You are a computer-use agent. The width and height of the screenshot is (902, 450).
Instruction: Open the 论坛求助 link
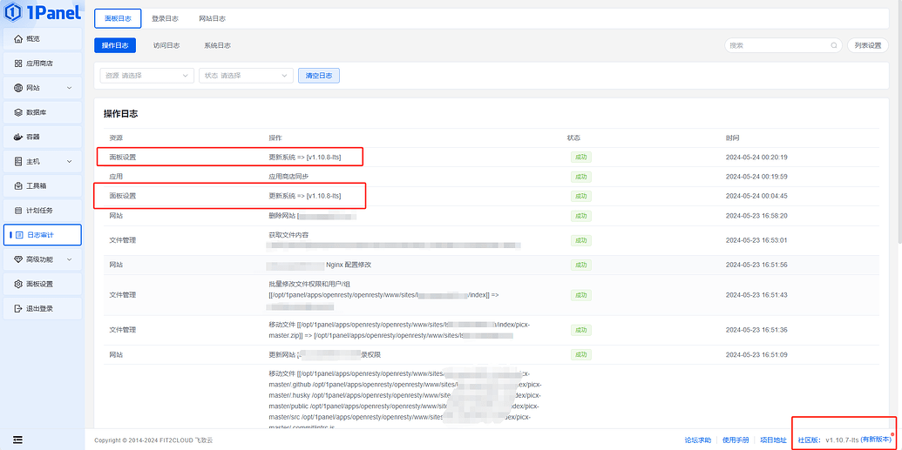(697, 440)
